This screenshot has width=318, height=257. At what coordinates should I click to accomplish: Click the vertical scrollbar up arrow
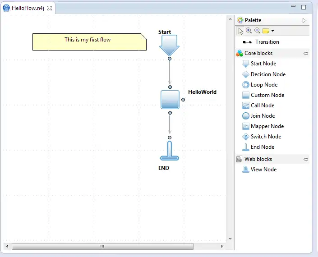[x=230, y=19]
